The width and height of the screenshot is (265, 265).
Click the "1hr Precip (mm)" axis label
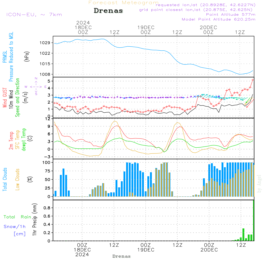pos(34,219)
